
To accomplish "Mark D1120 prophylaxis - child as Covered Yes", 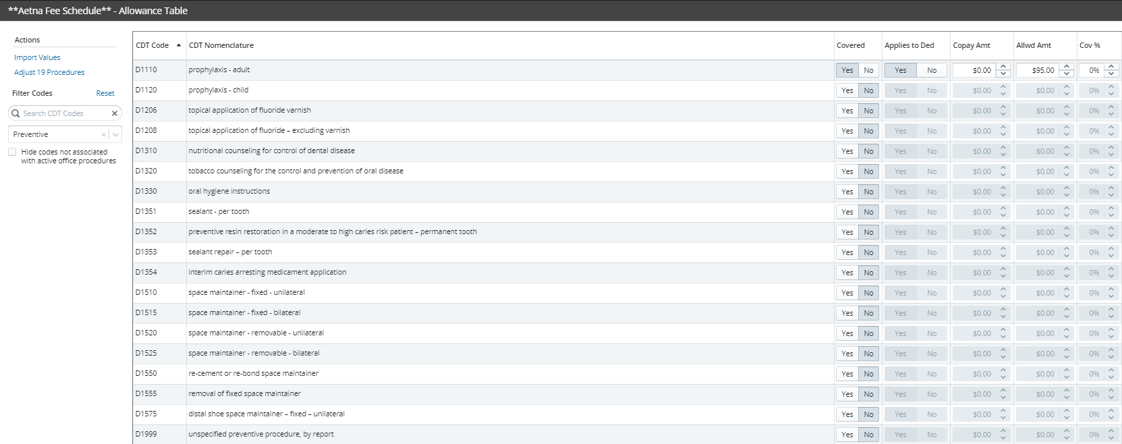I will (x=847, y=90).
